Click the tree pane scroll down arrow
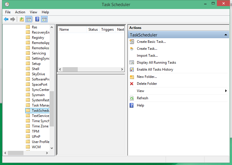Viewport: 232px width, 165px height. (52, 148)
